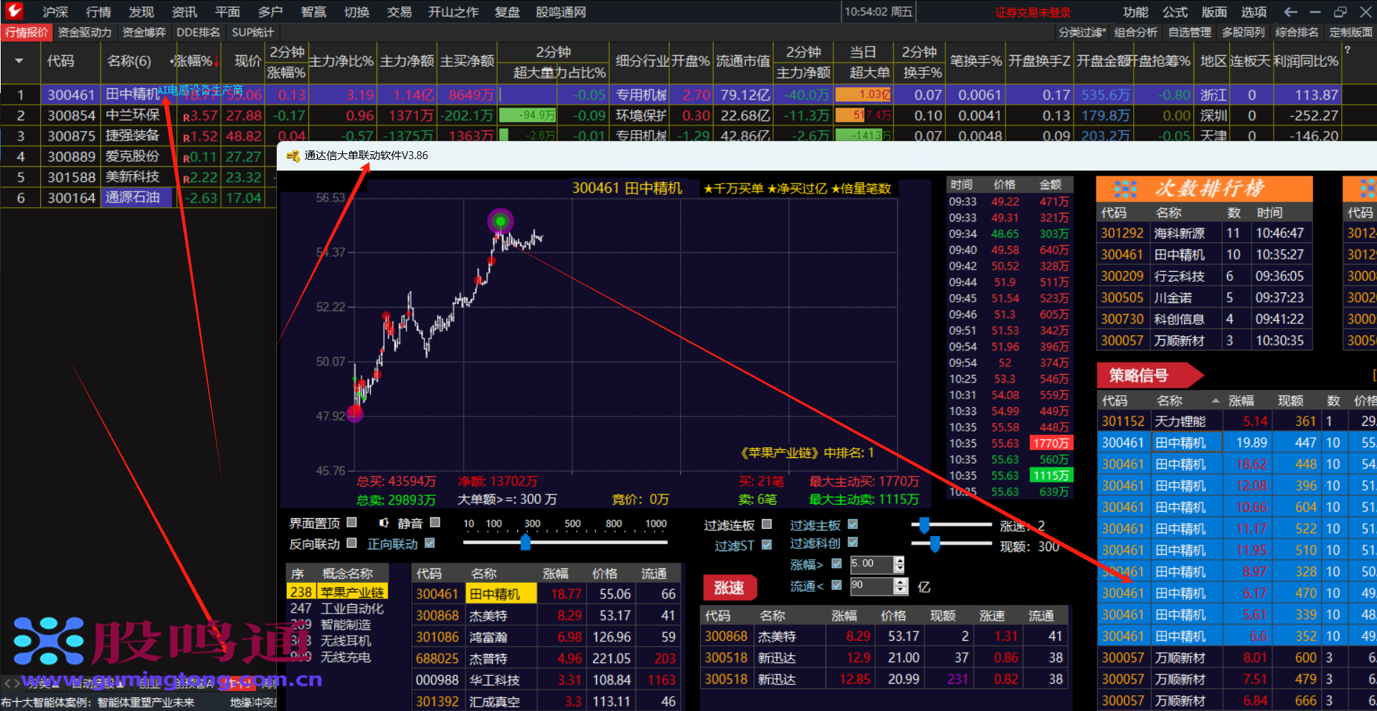1377x711 pixels.
Task: Increase the 涨幅> value with spinner up arrow
Action: [899, 560]
